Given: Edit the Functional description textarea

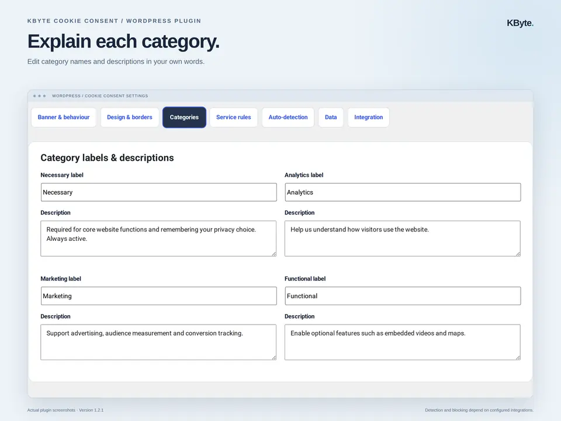Looking at the screenshot, I should (403, 342).
